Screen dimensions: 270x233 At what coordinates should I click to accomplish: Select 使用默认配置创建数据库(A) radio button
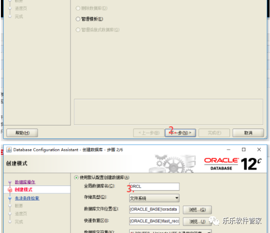(x=76, y=178)
